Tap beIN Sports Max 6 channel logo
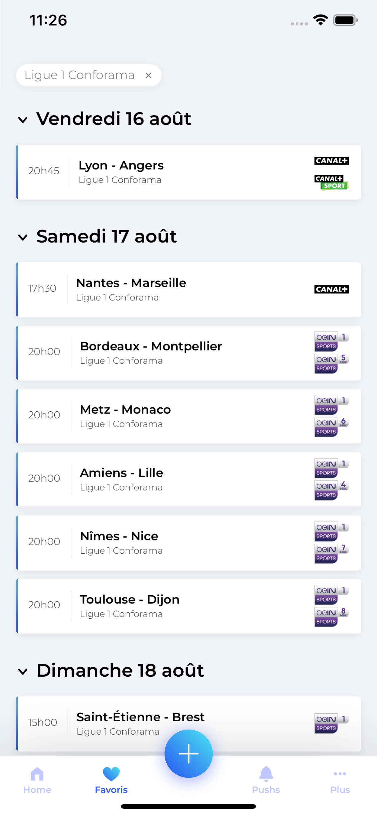 pos(331,427)
